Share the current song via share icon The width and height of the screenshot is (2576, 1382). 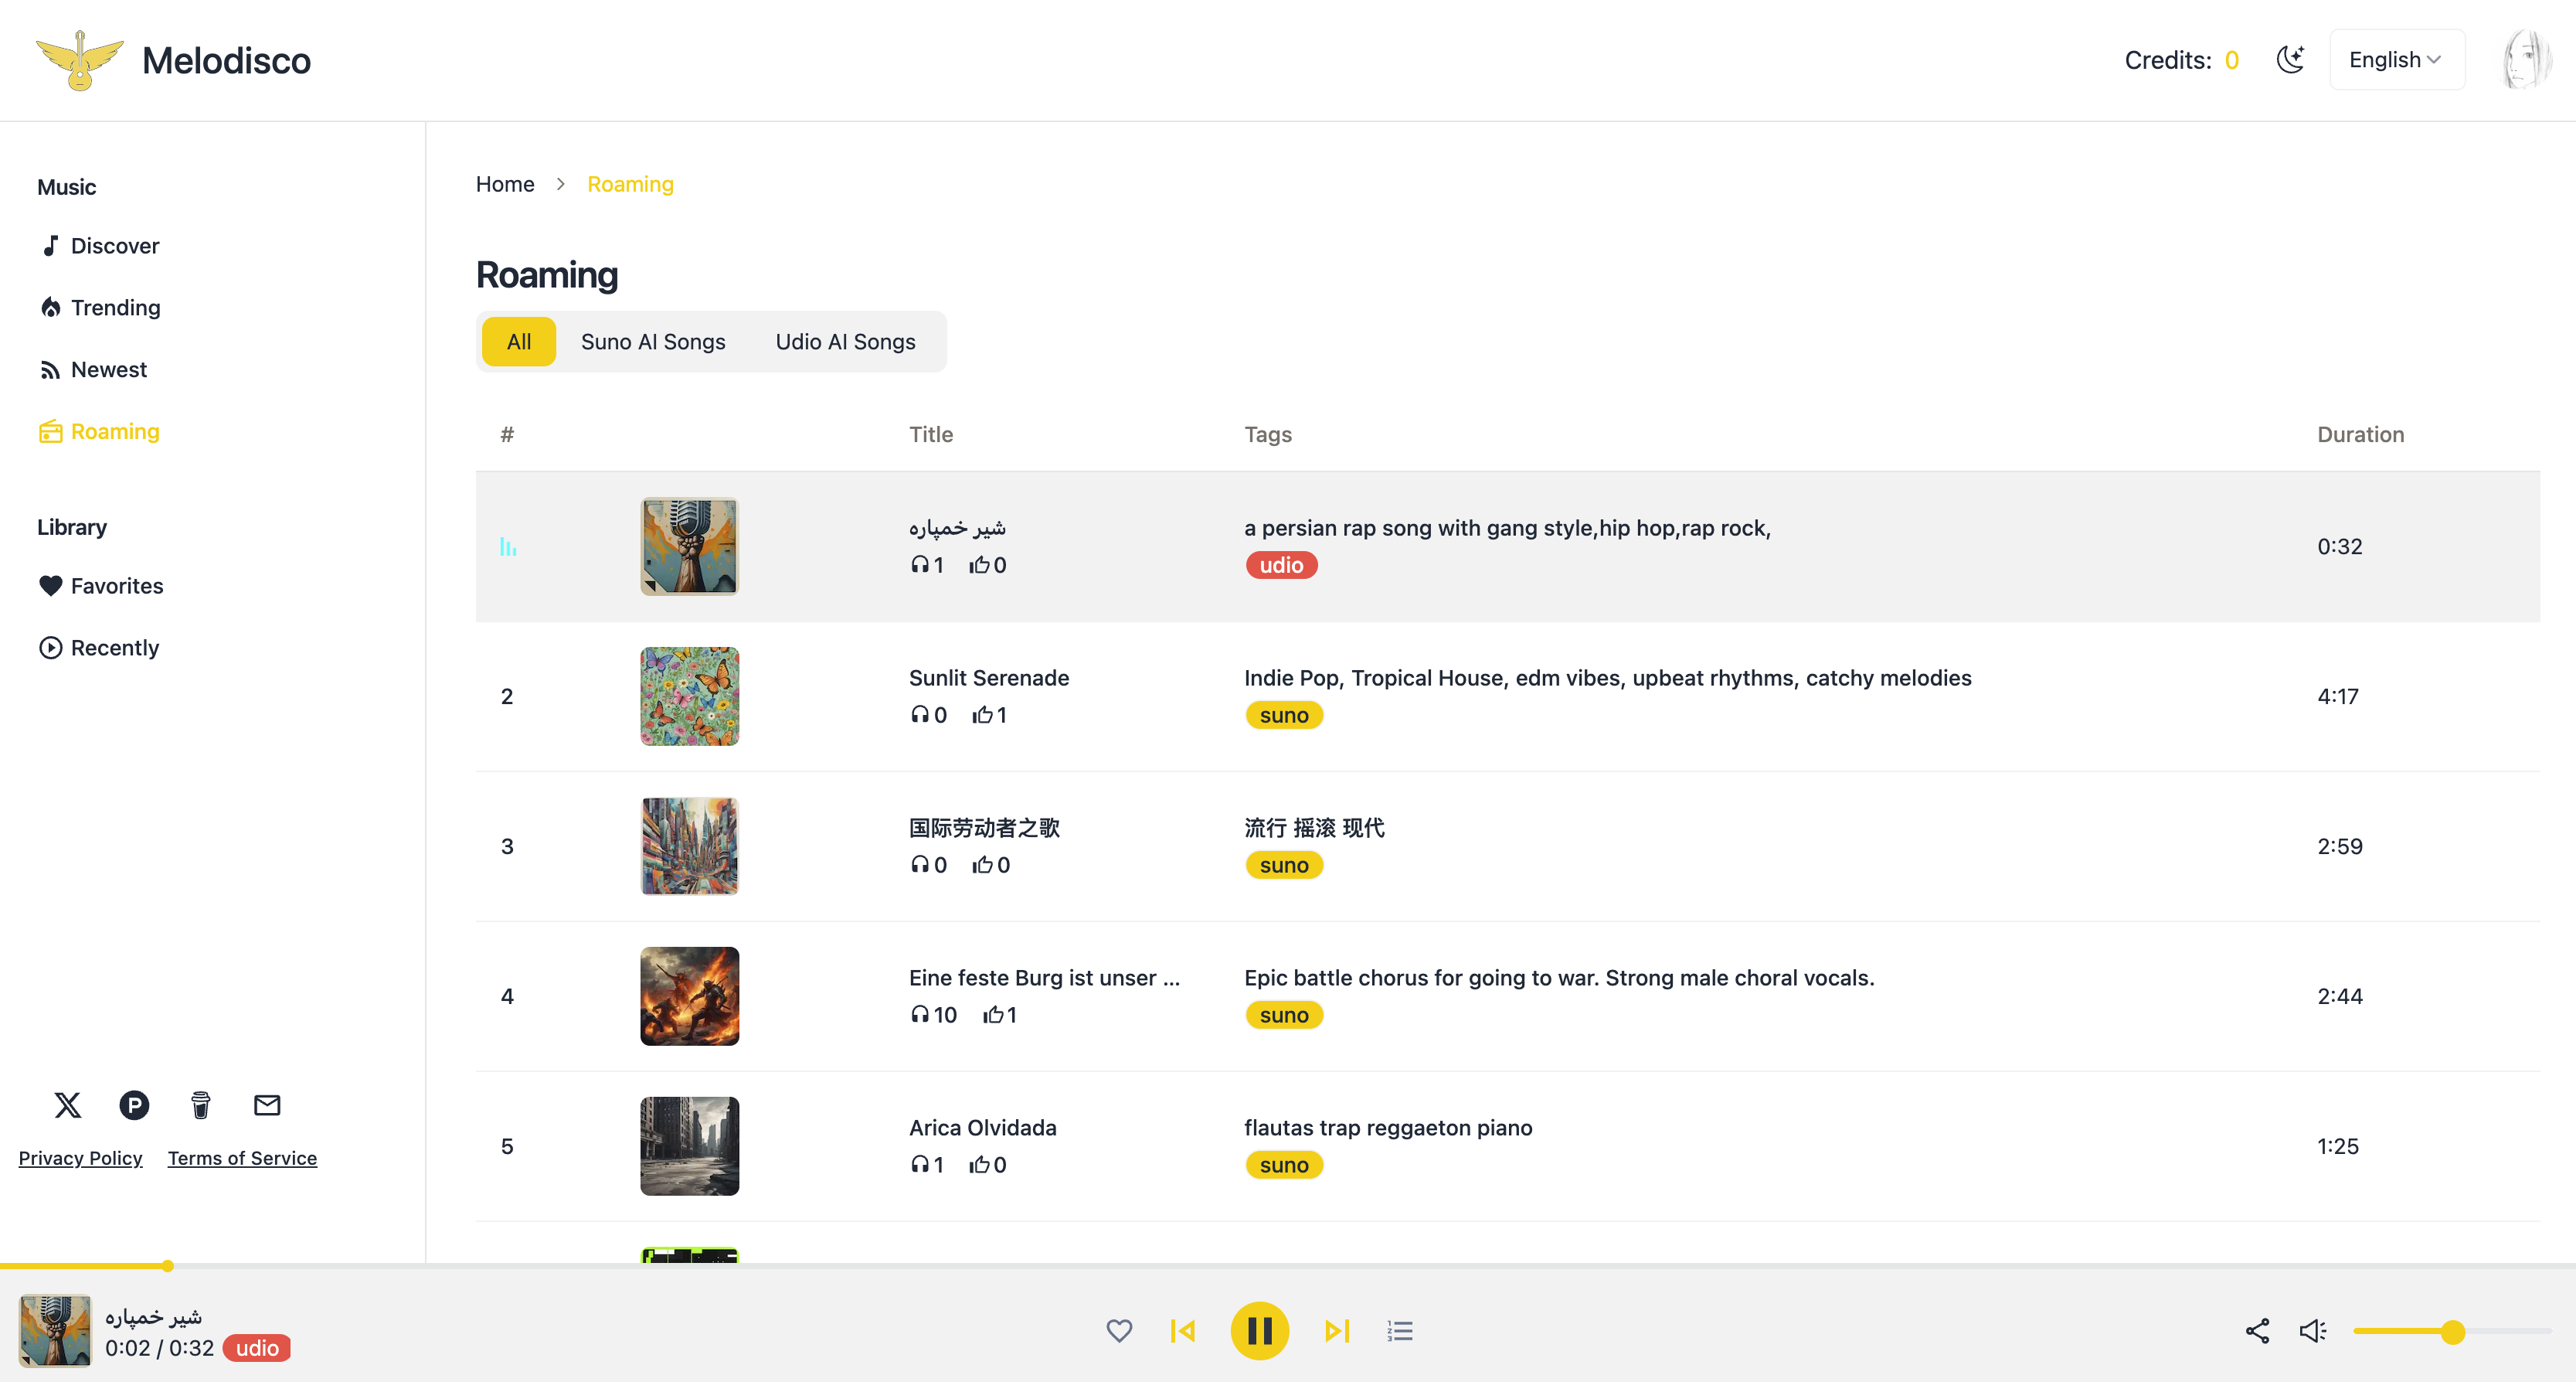2257,1331
